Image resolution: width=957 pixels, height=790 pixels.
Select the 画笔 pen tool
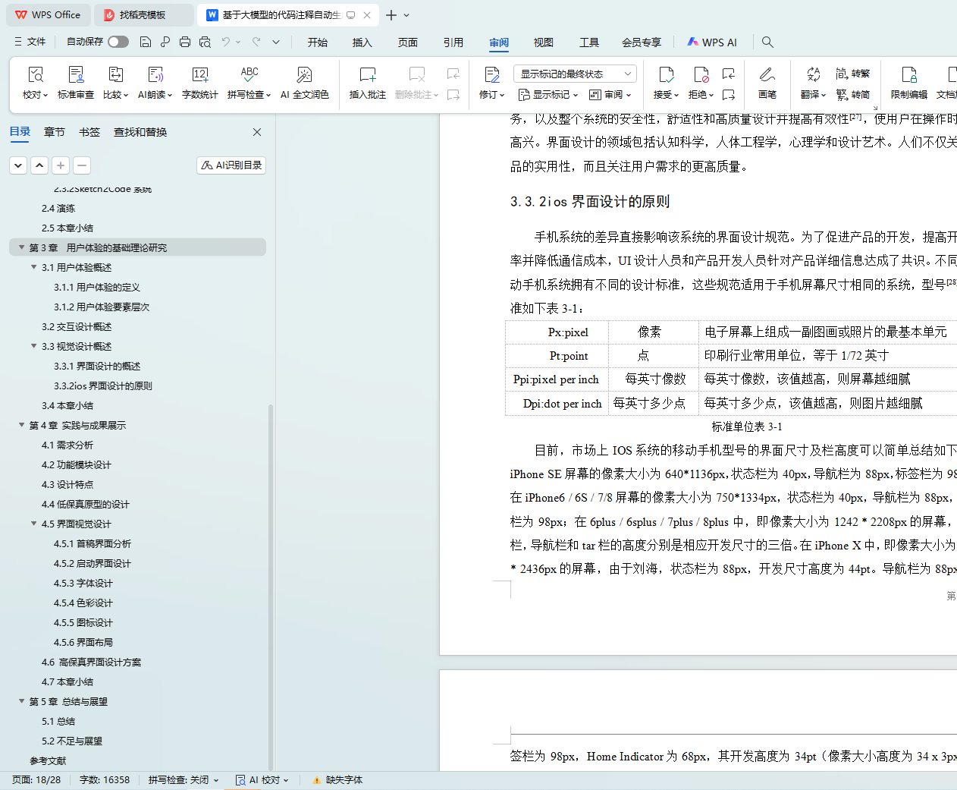tap(767, 82)
